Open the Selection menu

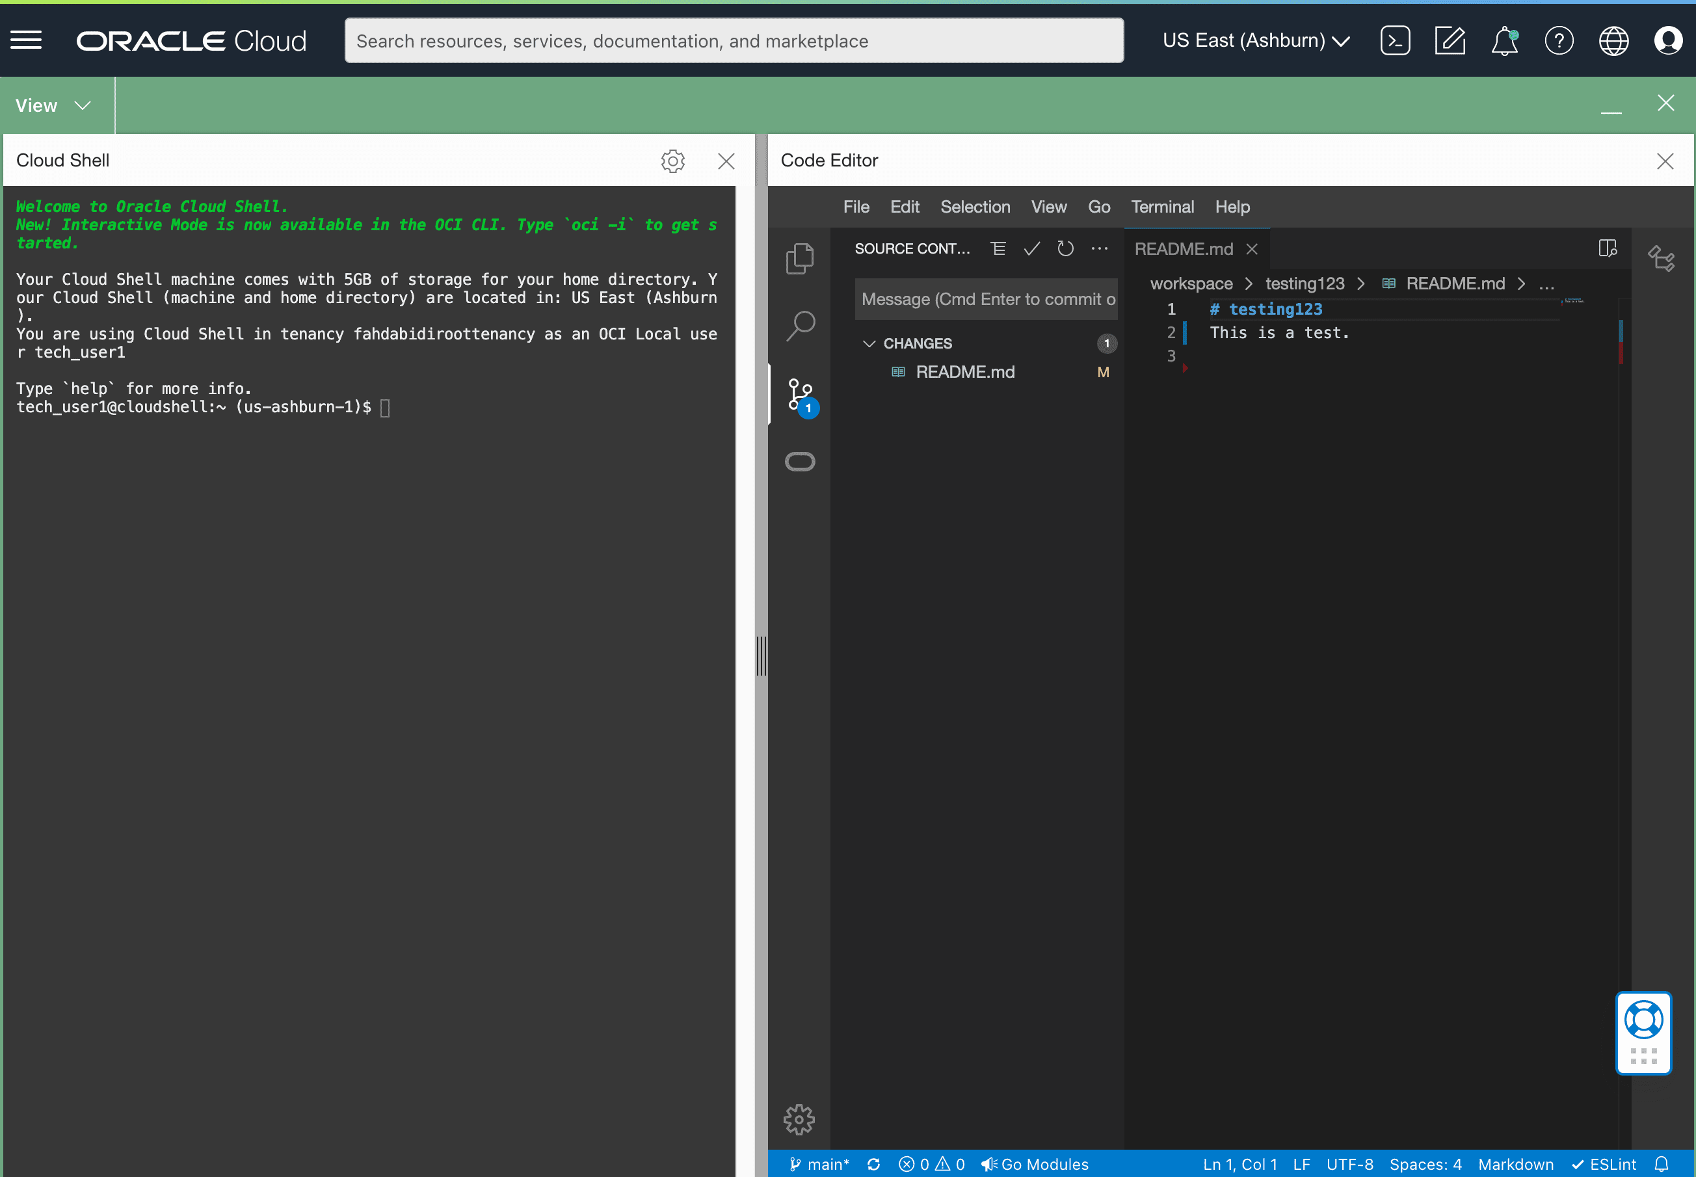(x=975, y=207)
